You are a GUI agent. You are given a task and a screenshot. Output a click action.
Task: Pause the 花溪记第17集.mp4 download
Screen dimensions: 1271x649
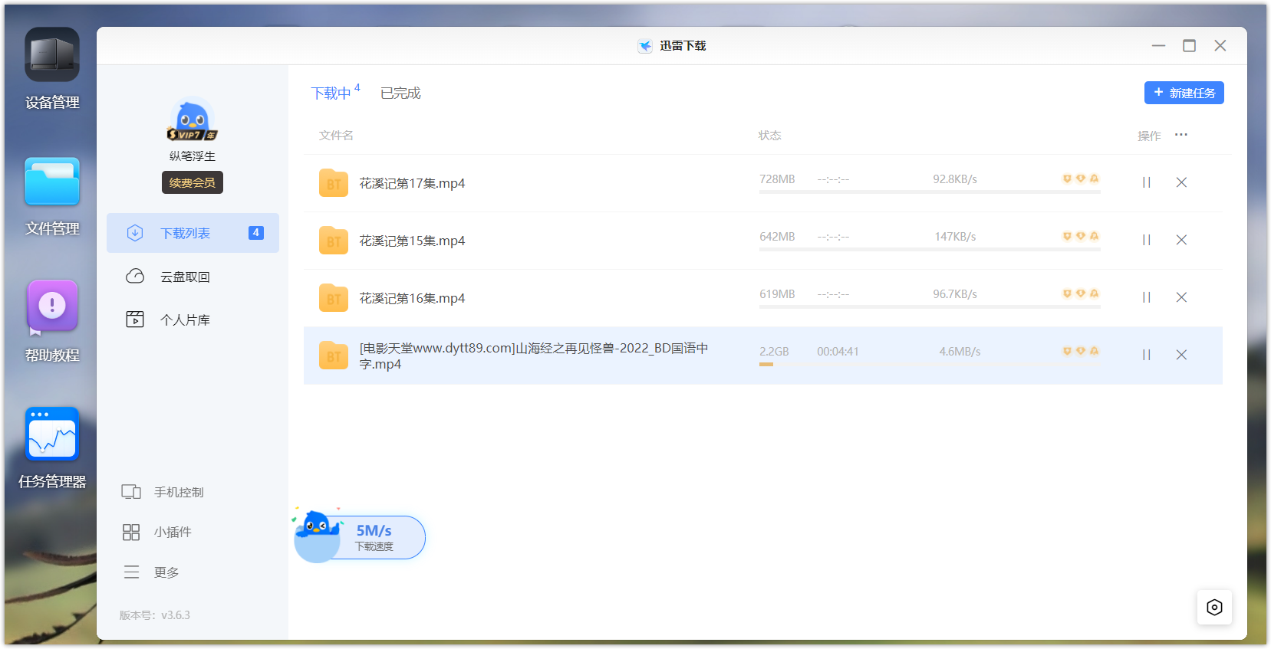point(1146,182)
